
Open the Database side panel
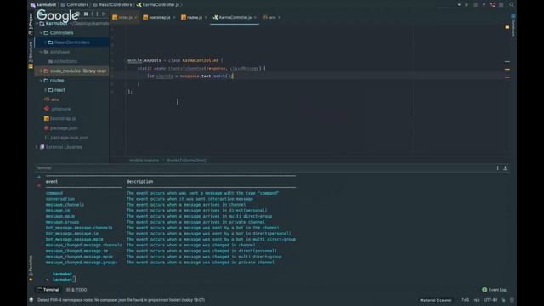(x=513, y=25)
